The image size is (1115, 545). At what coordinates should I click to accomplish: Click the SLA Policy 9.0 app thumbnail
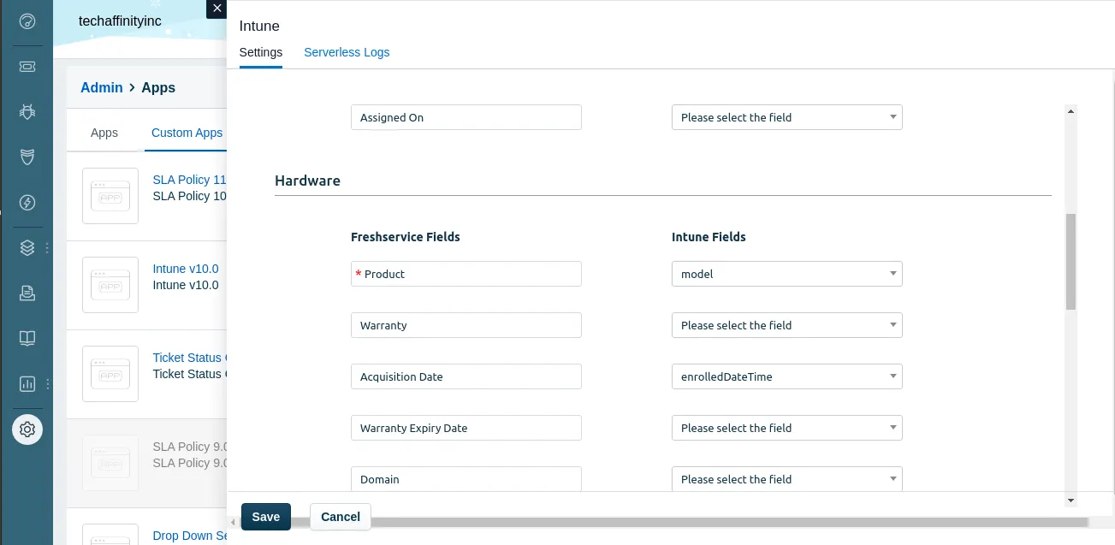(110, 463)
